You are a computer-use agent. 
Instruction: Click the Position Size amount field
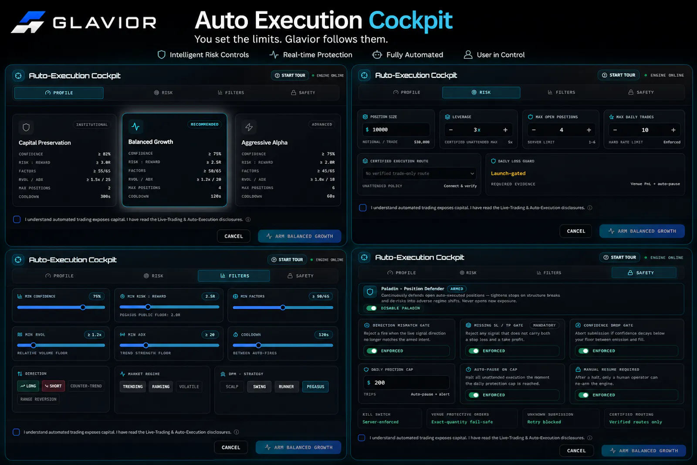[396, 130]
